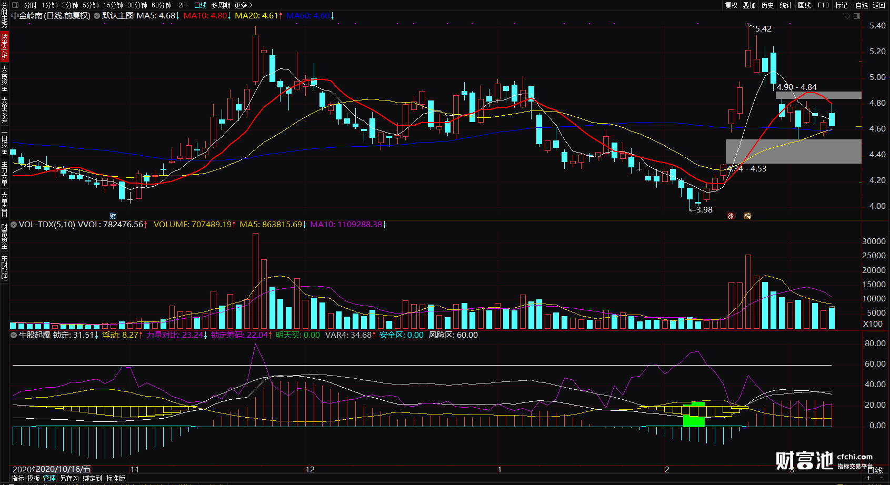The width and height of the screenshot is (890, 485).
Task: Open 分时走势 sidebar tab
Action: pyautogui.click(x=4, y=15)
